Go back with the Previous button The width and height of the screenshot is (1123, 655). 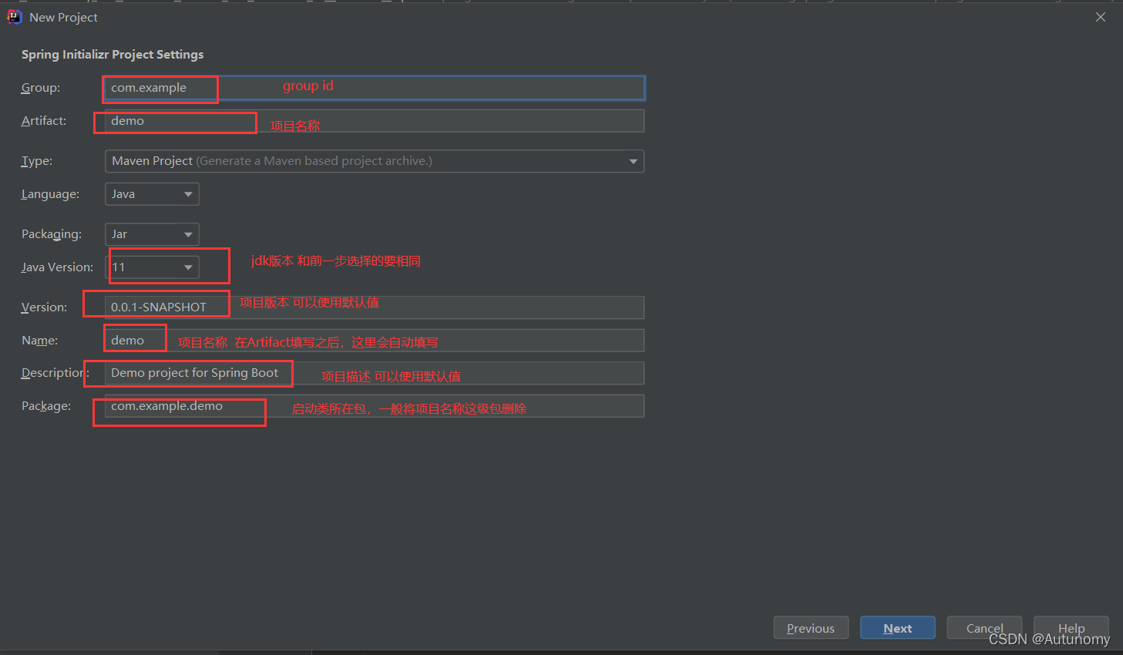point(811,628)
